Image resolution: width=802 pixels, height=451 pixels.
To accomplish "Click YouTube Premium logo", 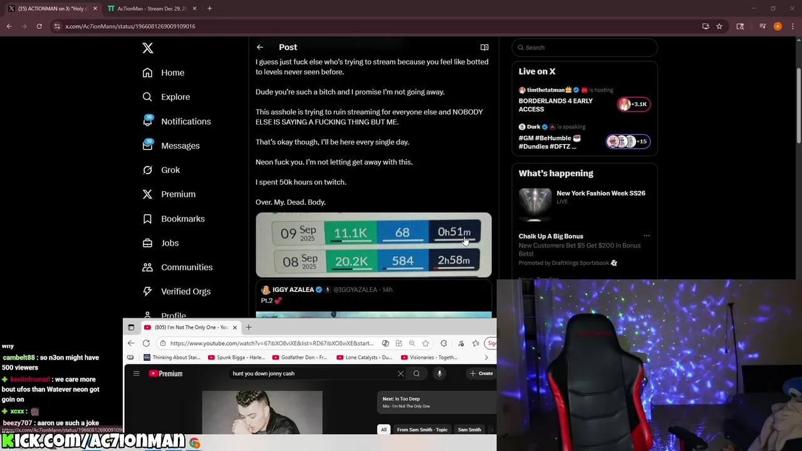I will pos(165,373).
